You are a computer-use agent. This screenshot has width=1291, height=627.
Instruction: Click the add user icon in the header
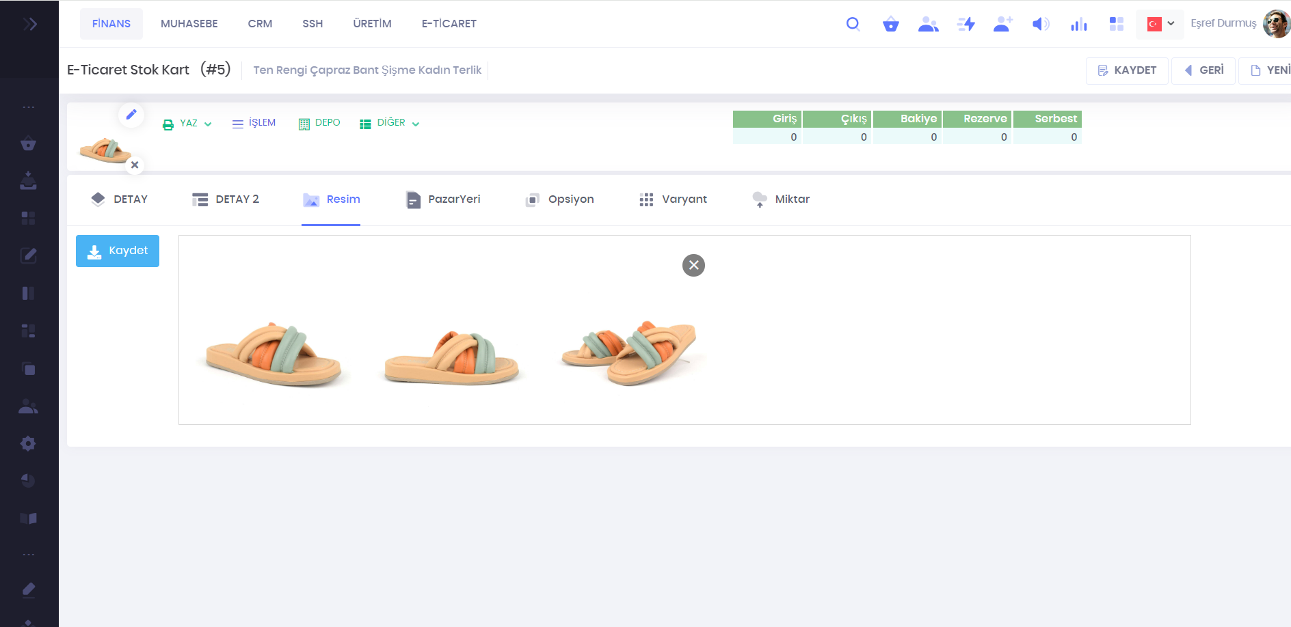point(1002,25)
